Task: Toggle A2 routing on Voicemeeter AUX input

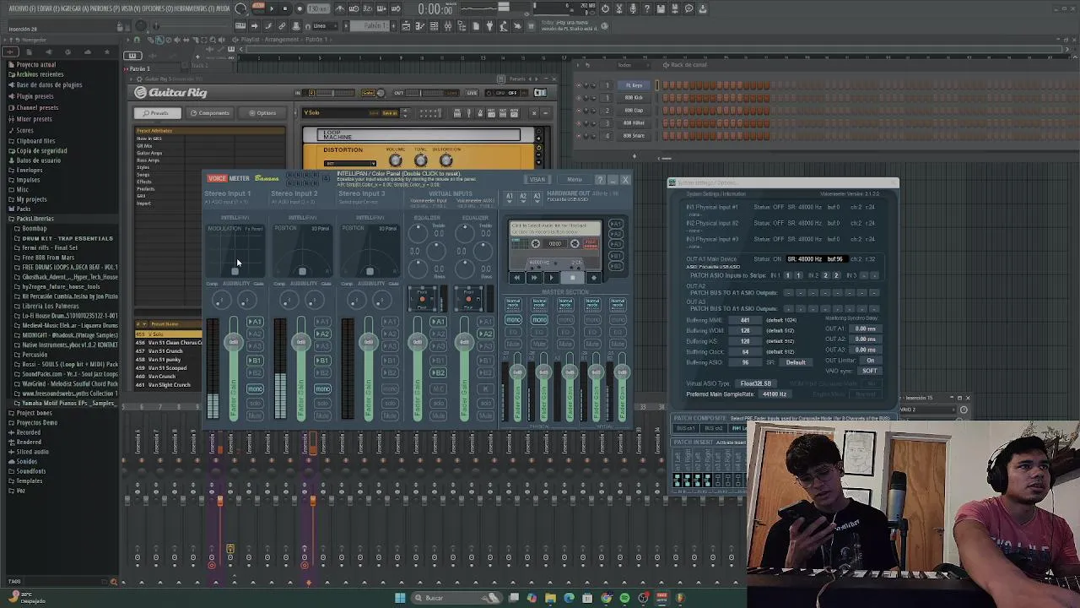Action: (486, 334)
